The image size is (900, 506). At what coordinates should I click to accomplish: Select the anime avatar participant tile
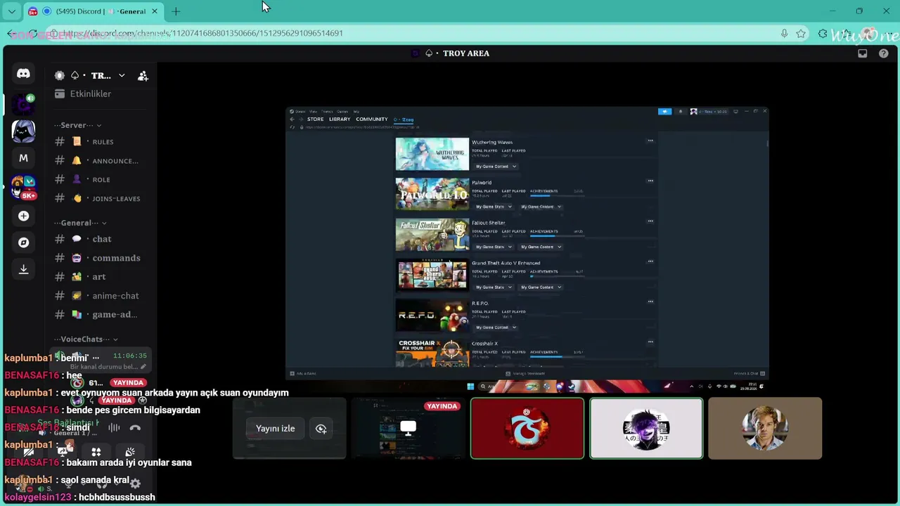pyautogui.click(x=646, y=429)
